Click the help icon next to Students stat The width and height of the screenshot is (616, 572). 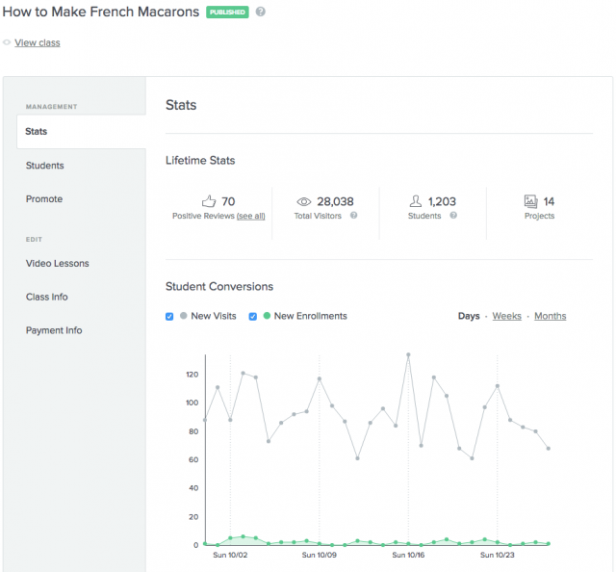(453, 216)
